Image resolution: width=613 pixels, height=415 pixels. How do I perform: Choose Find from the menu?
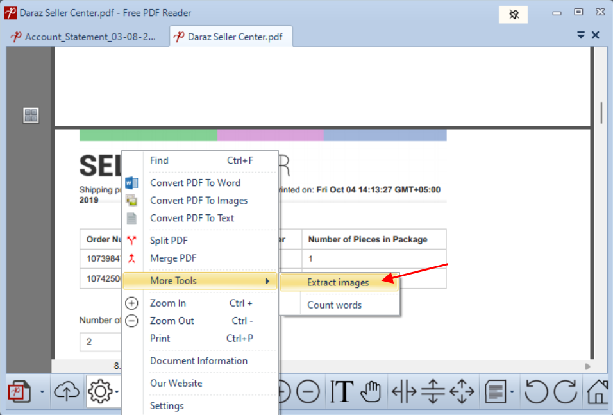(x=200, y=160)
